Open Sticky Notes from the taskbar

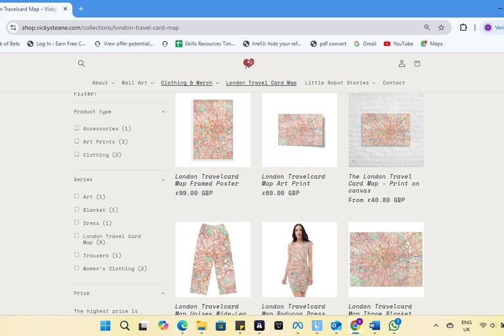point(240,325)
